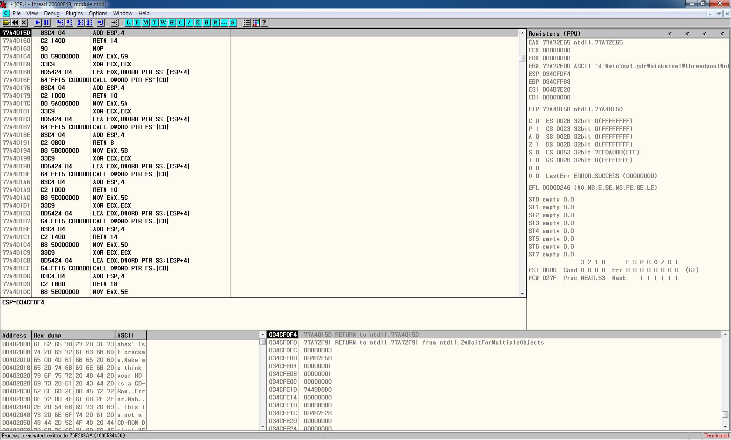Show Executable modules with E button

point(137,23)
